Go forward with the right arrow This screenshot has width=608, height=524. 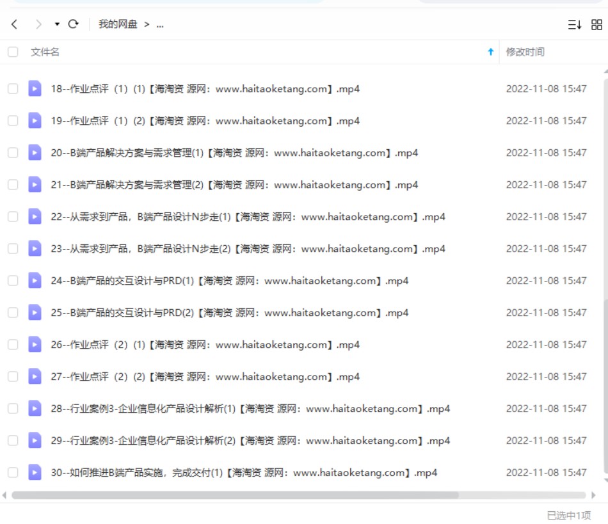coord(38,24)
